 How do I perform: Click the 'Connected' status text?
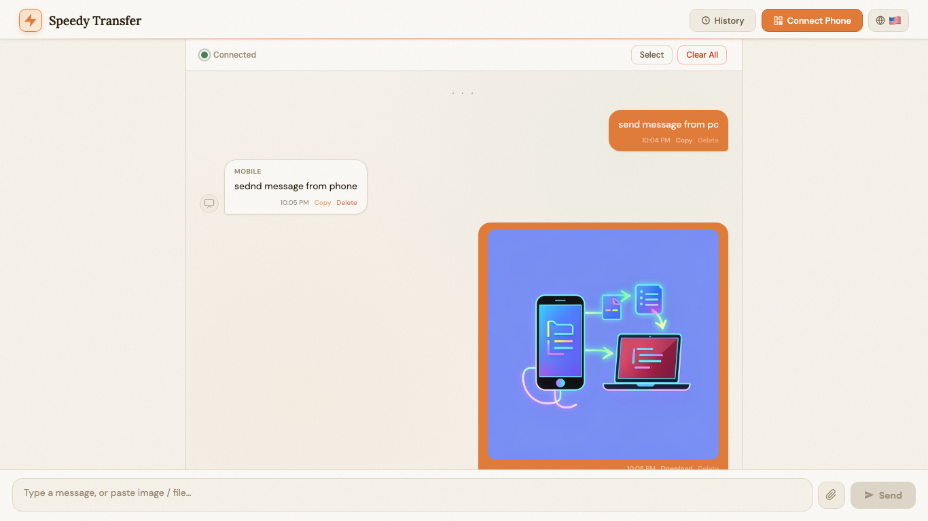(x=234, y=55)
